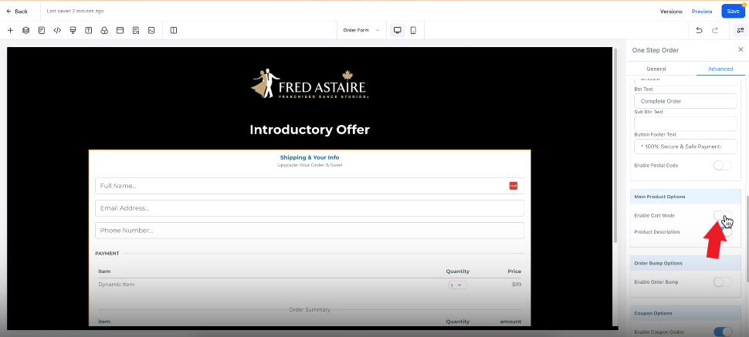Click the Save button
The image size is (749, 337).
(733, 11)
